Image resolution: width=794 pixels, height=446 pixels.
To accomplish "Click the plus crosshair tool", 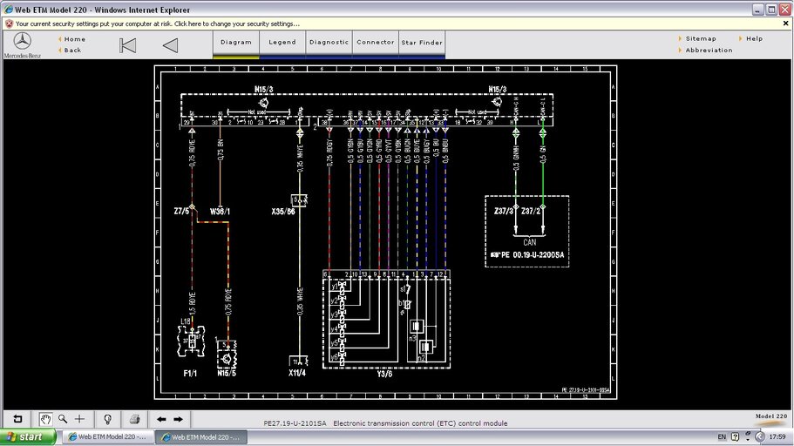I will [x=79, y=419].
